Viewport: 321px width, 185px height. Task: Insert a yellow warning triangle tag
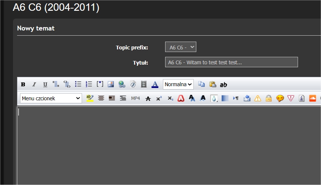[x=258, y=98]
